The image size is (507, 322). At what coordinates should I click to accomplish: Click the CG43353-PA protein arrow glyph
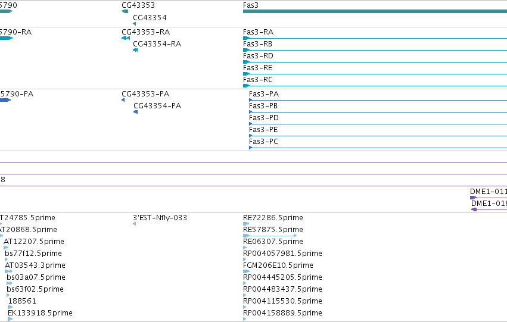click(123, 100)
